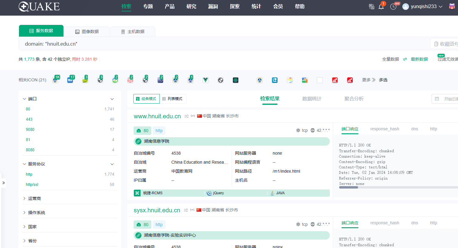458x248 pixels.
Task: Expand the 省份 filter section
Action: [24, 241]
